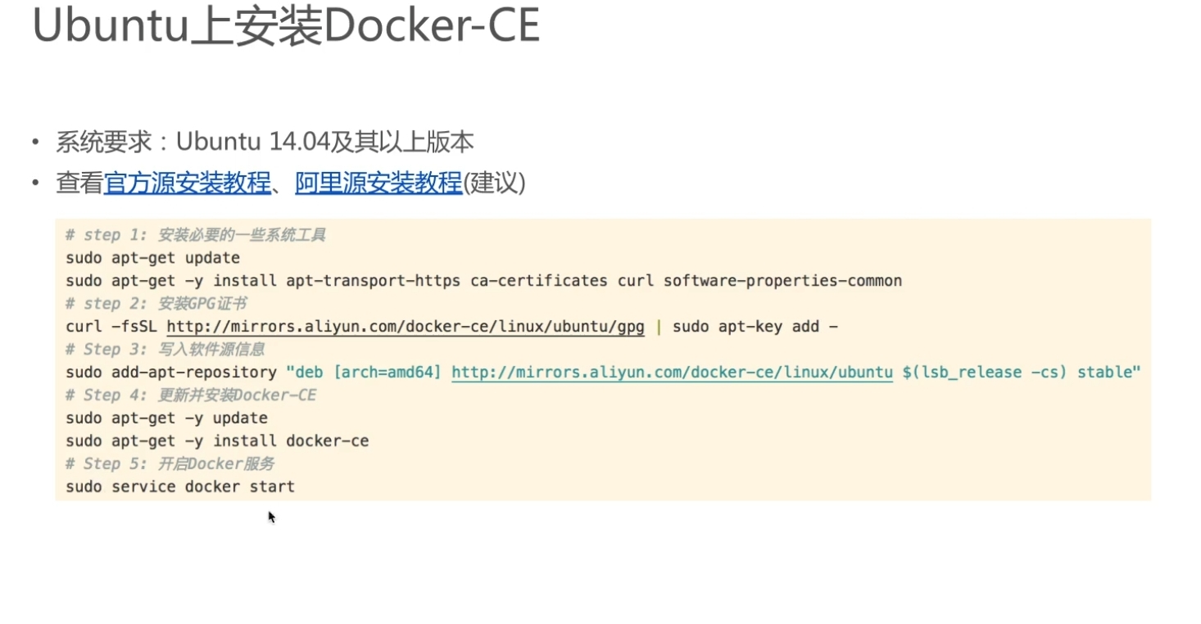Screen dimensions: 1201x624
Task: Click the 'install docker-ce' command line
Action: 217,441
